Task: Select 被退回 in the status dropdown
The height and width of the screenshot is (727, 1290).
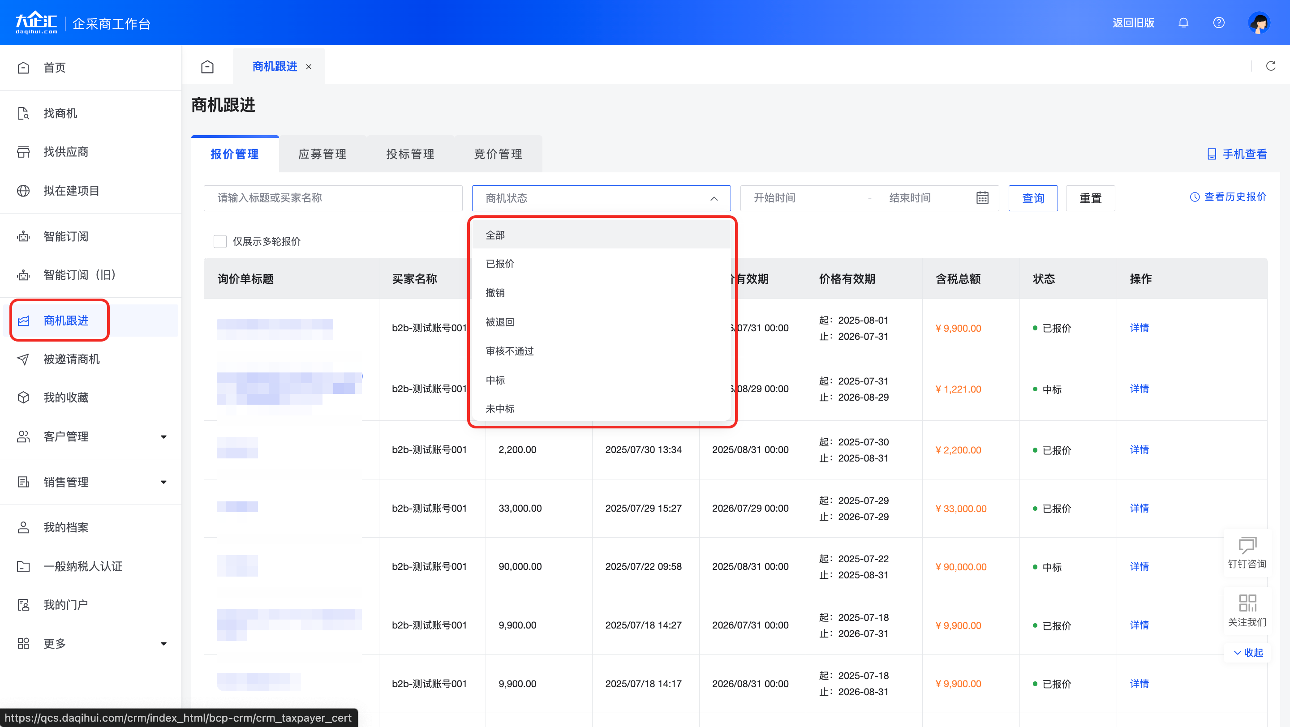Action: click(602, 322)
